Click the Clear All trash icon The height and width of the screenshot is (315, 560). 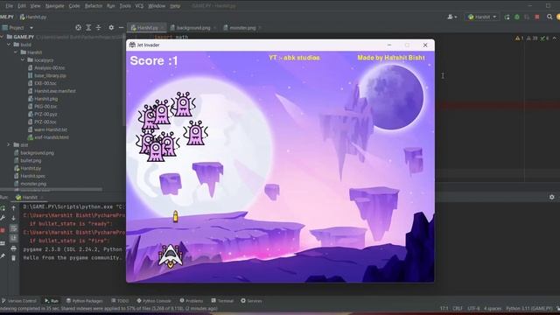point(14,258)
